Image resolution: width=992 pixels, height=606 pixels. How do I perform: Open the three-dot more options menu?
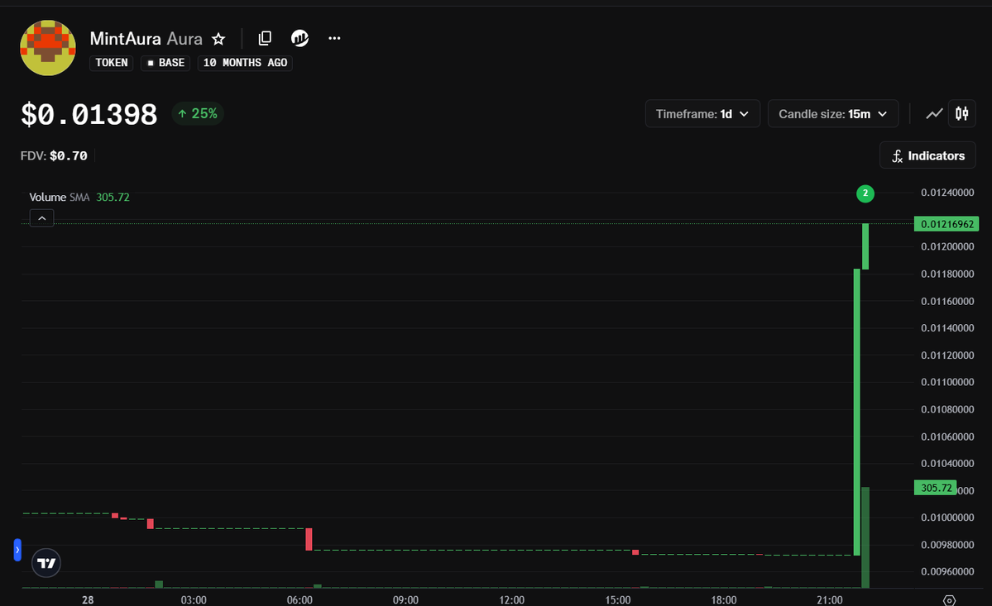click(334, 39)
